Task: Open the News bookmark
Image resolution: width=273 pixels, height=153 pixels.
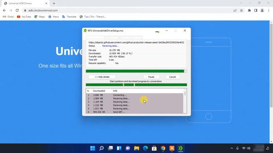Action: (x=54, y=17)
